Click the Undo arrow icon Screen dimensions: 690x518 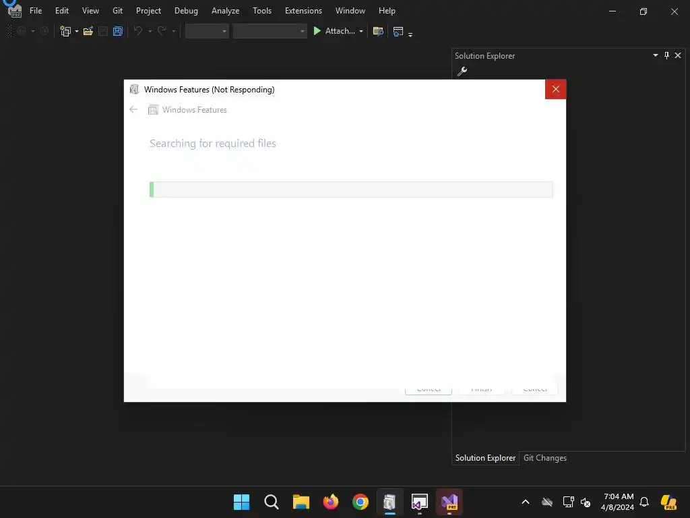click(x=138, y=31)
